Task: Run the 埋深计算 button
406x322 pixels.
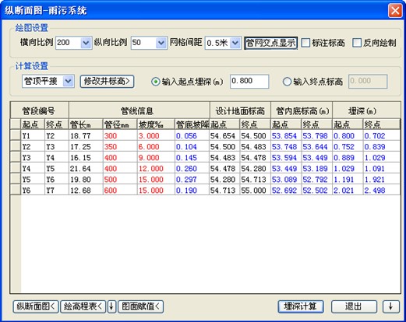Action: pyautogui.click(x=301, y=306)
